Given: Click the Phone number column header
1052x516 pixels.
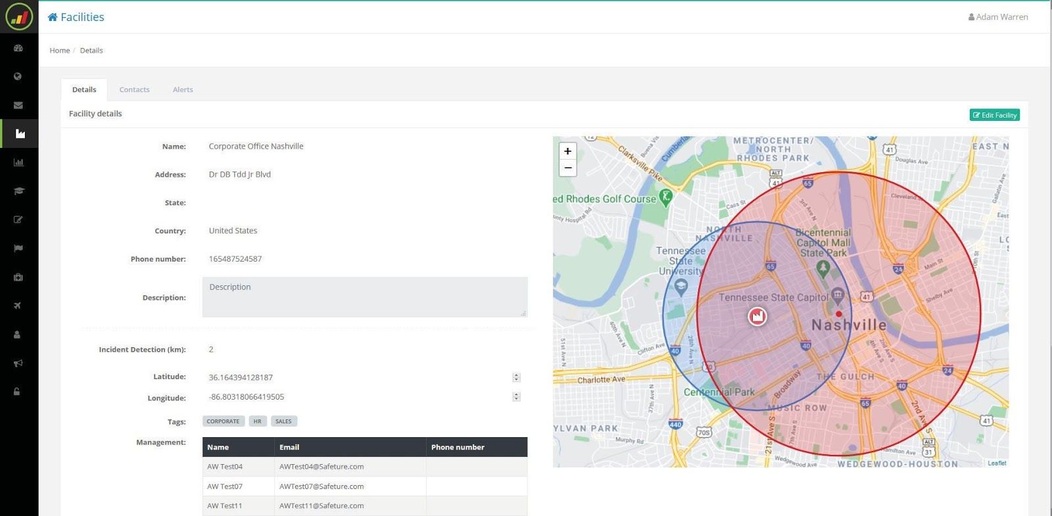Looking at the screenshot, I should point(477,447).
